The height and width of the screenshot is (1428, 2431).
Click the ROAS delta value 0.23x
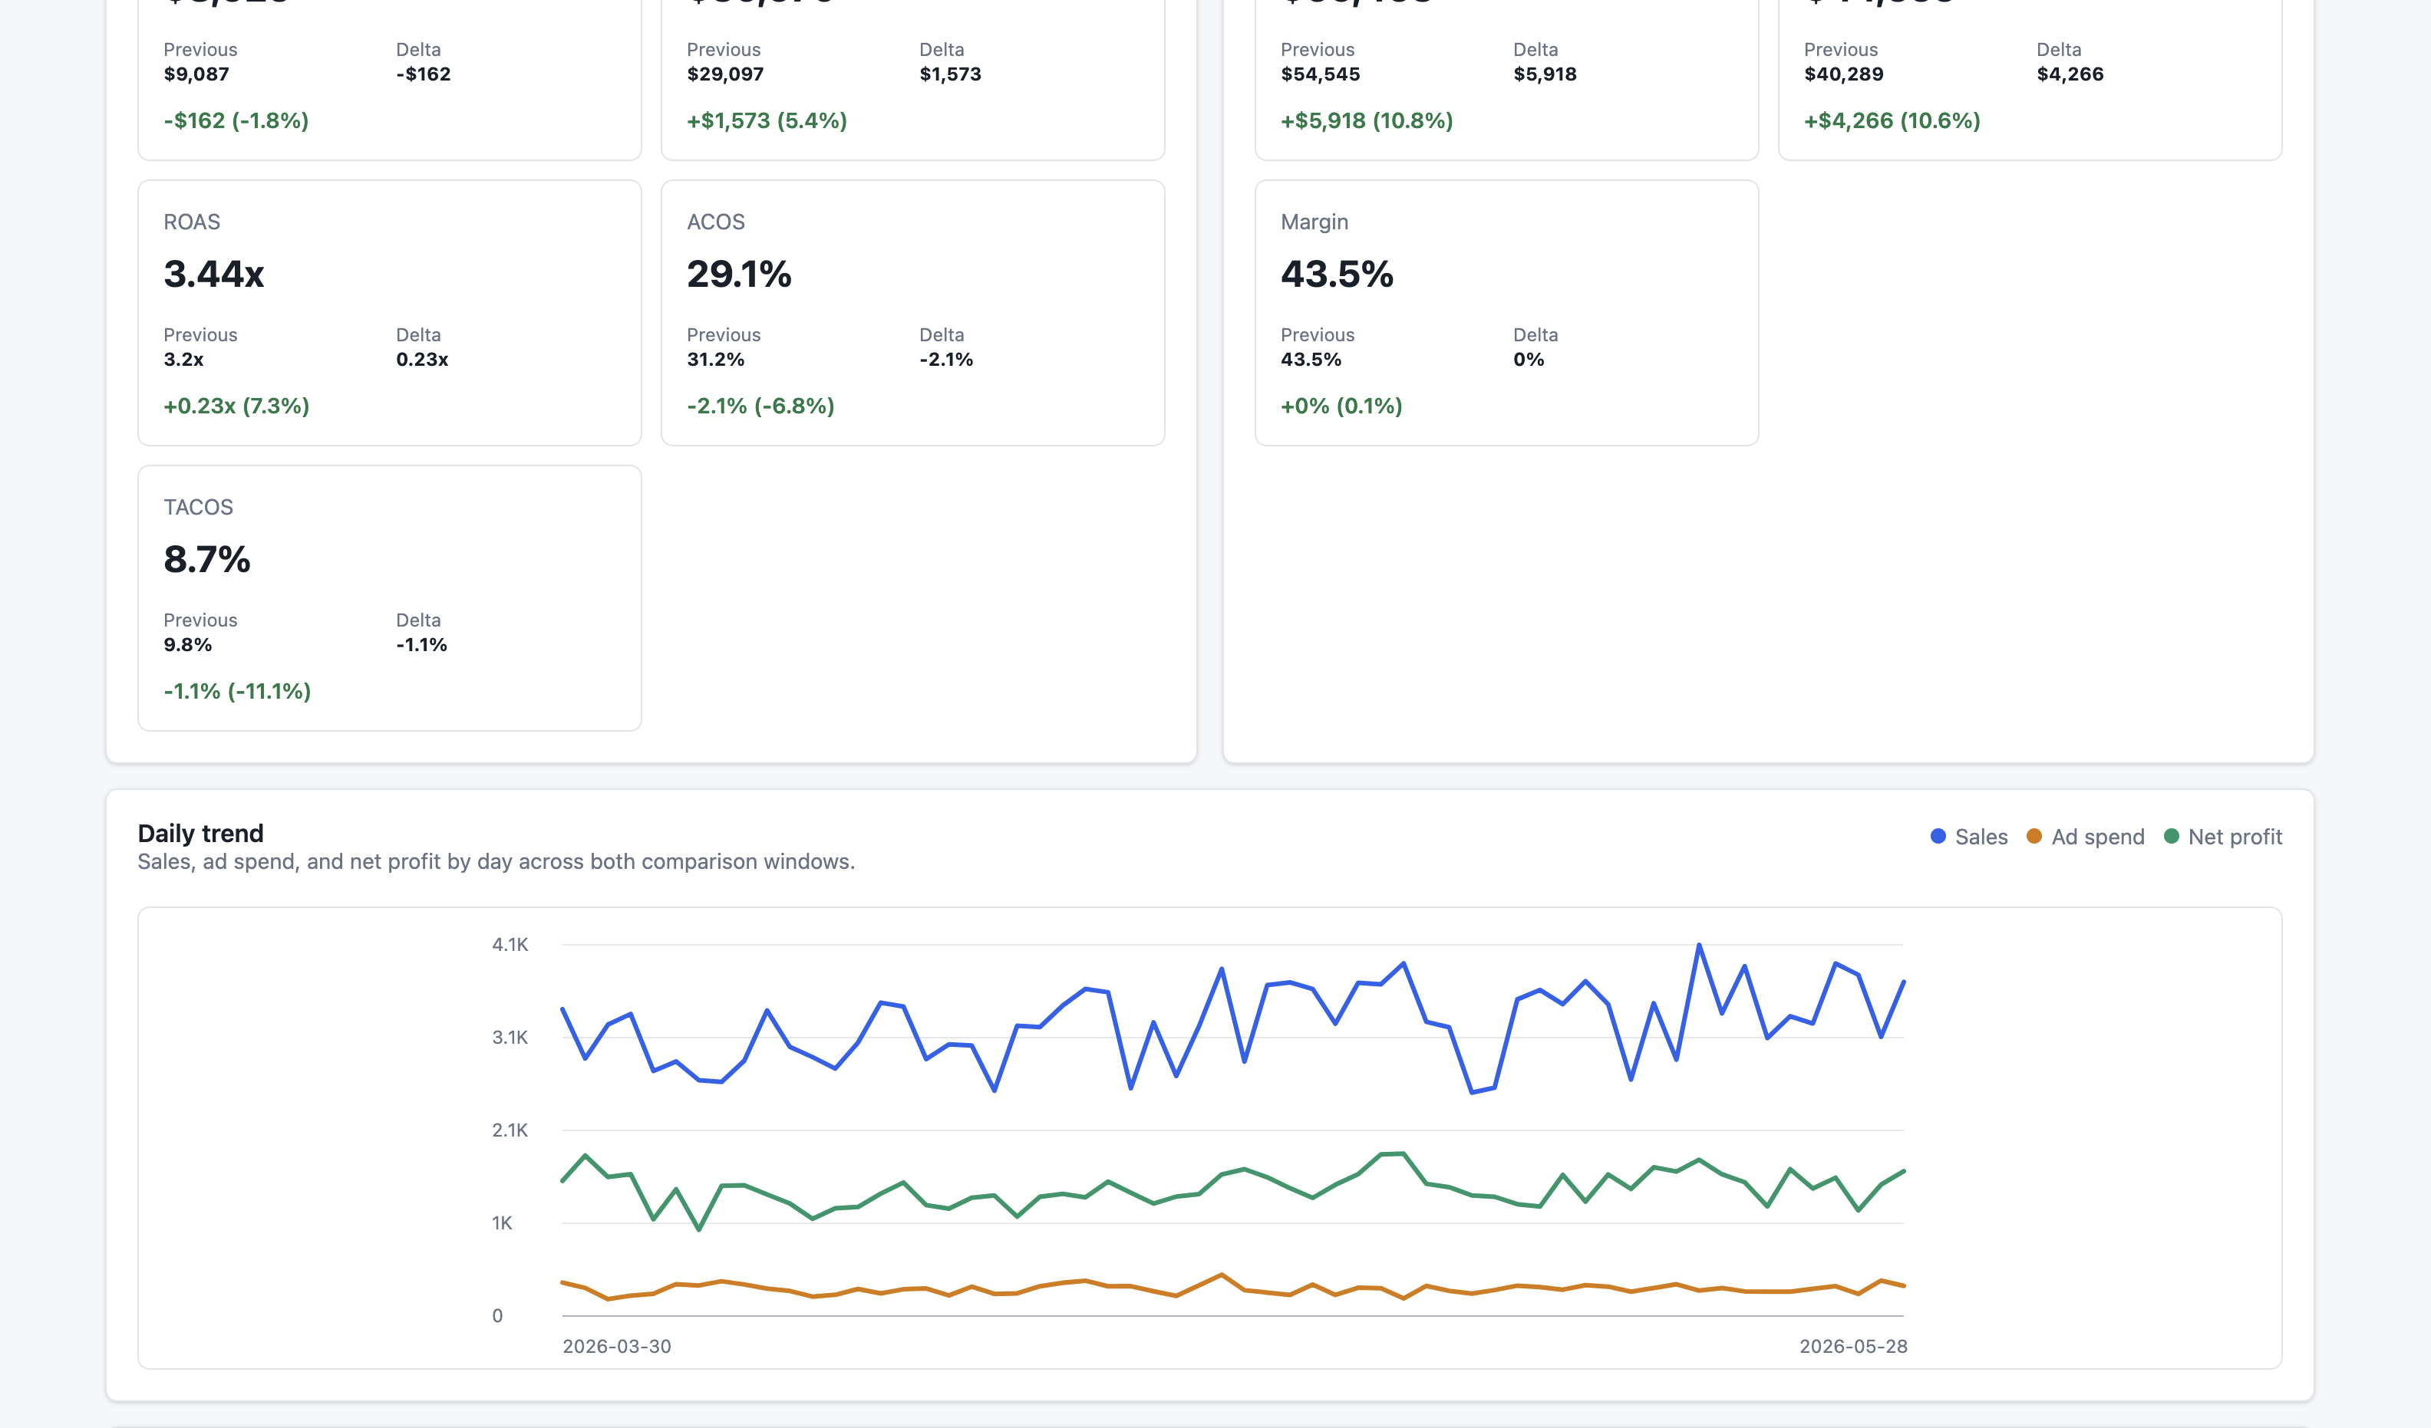coord(423,360)
